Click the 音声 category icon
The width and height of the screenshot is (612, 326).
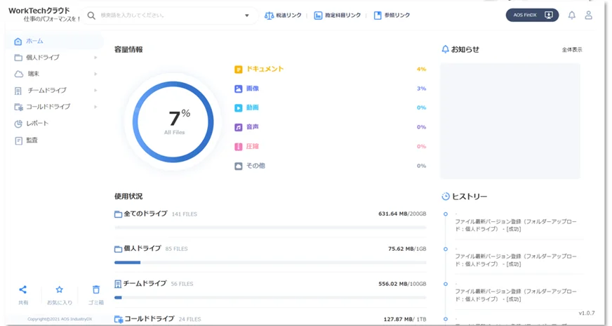(238, 127)
